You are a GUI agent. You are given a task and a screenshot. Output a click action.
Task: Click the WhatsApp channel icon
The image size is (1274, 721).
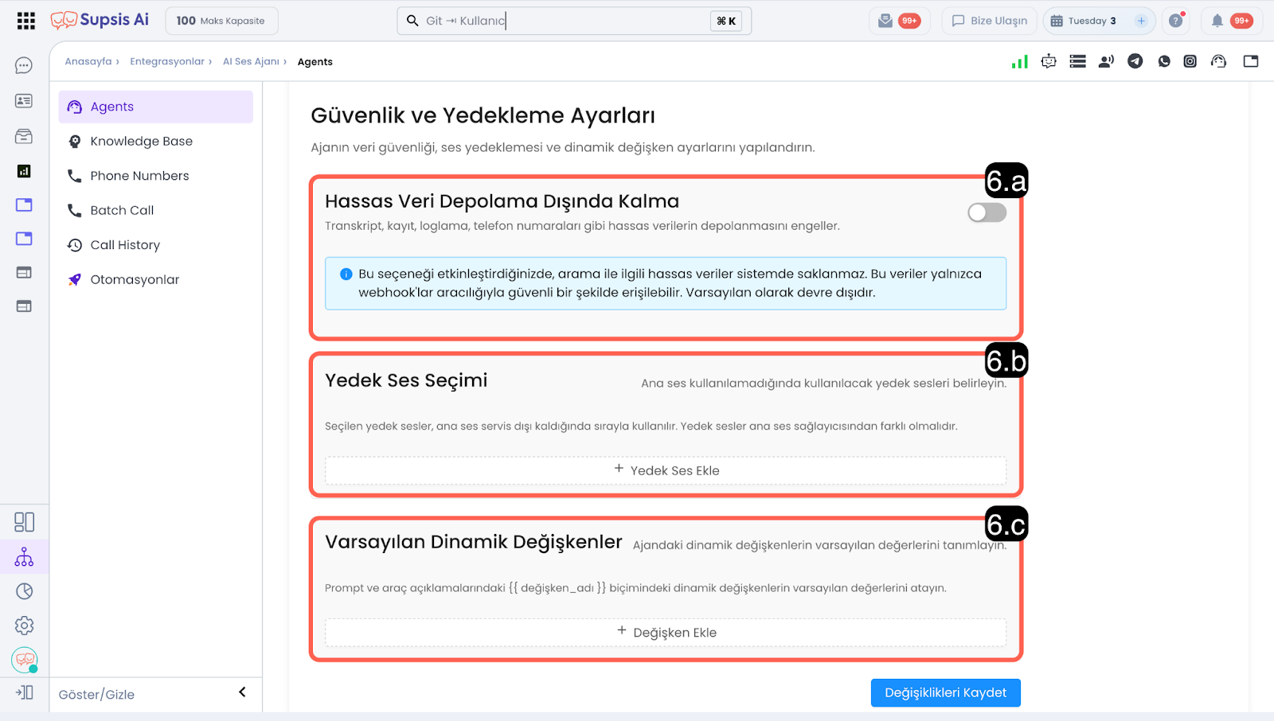1164,61
